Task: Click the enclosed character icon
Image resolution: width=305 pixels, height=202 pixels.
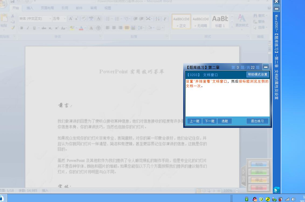Action: click(98, 28)
